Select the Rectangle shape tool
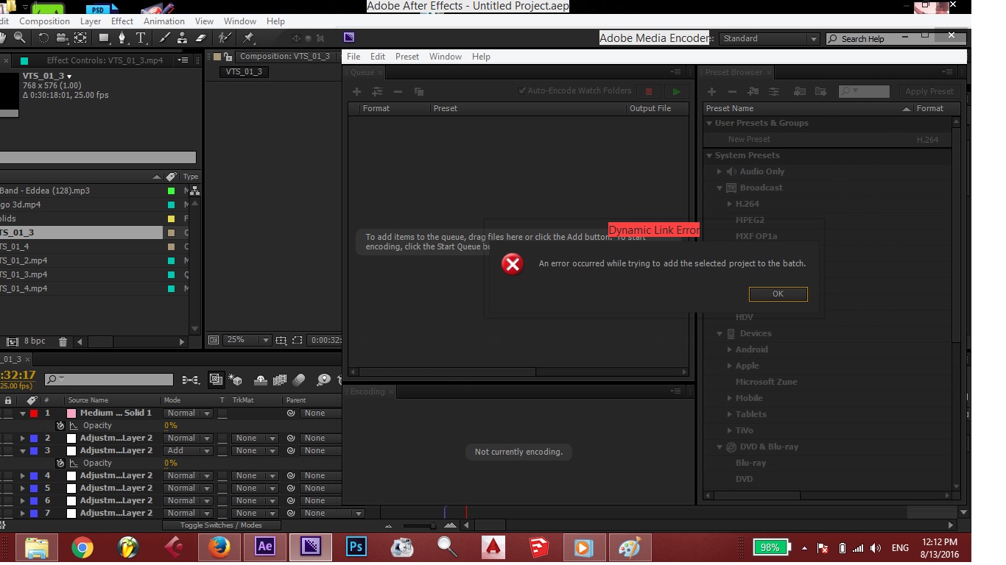Screen dimensions: 1006x565 point(104,38)
